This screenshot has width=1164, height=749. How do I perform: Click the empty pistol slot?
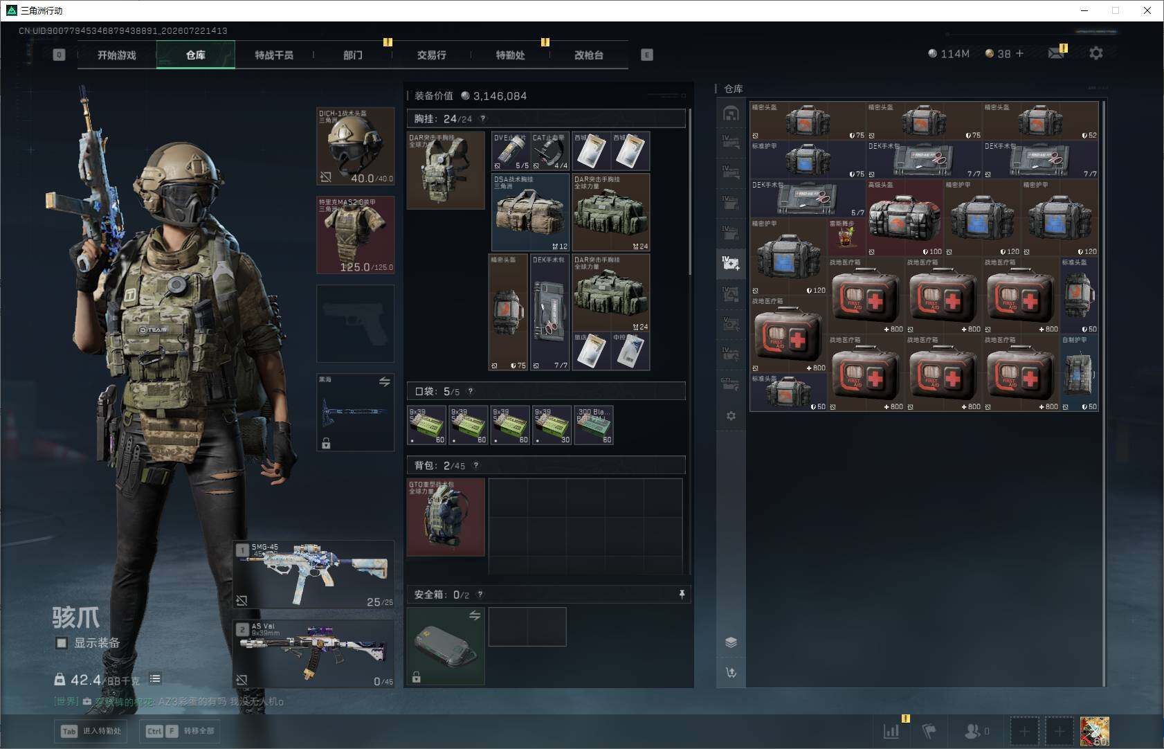(x=356, y=323)
